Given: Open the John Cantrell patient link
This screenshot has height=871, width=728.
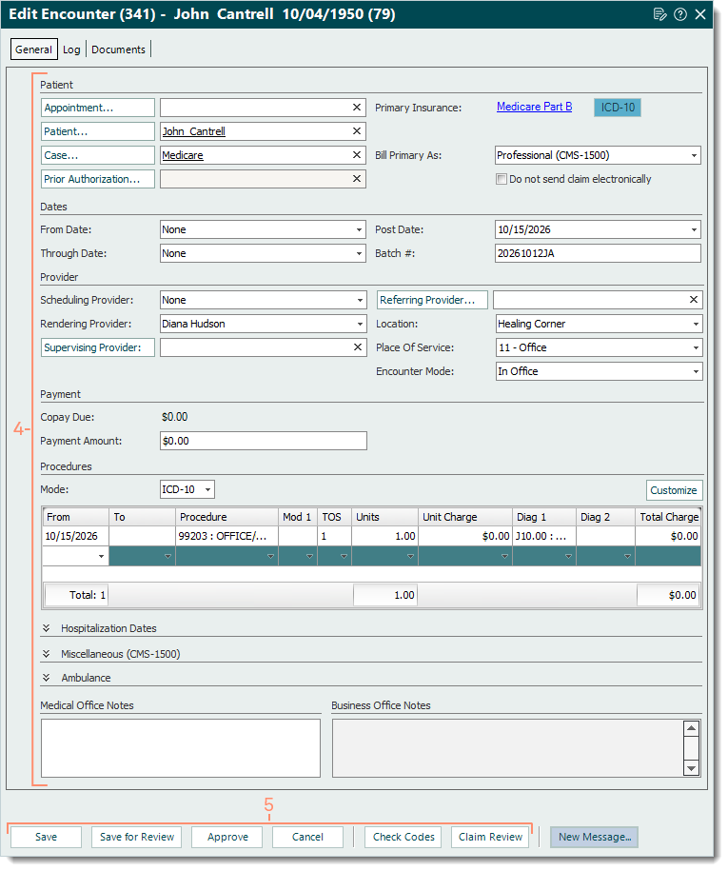Looking at the screenshot, I should pyautogui.click(x=193, y=131).
